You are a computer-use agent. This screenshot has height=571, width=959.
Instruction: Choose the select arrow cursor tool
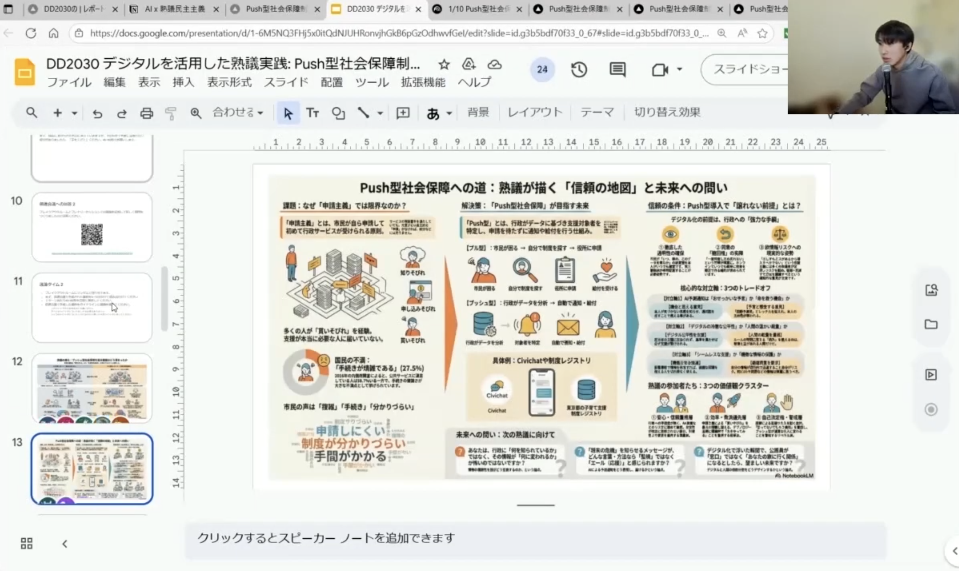click(x=288, y=113)
